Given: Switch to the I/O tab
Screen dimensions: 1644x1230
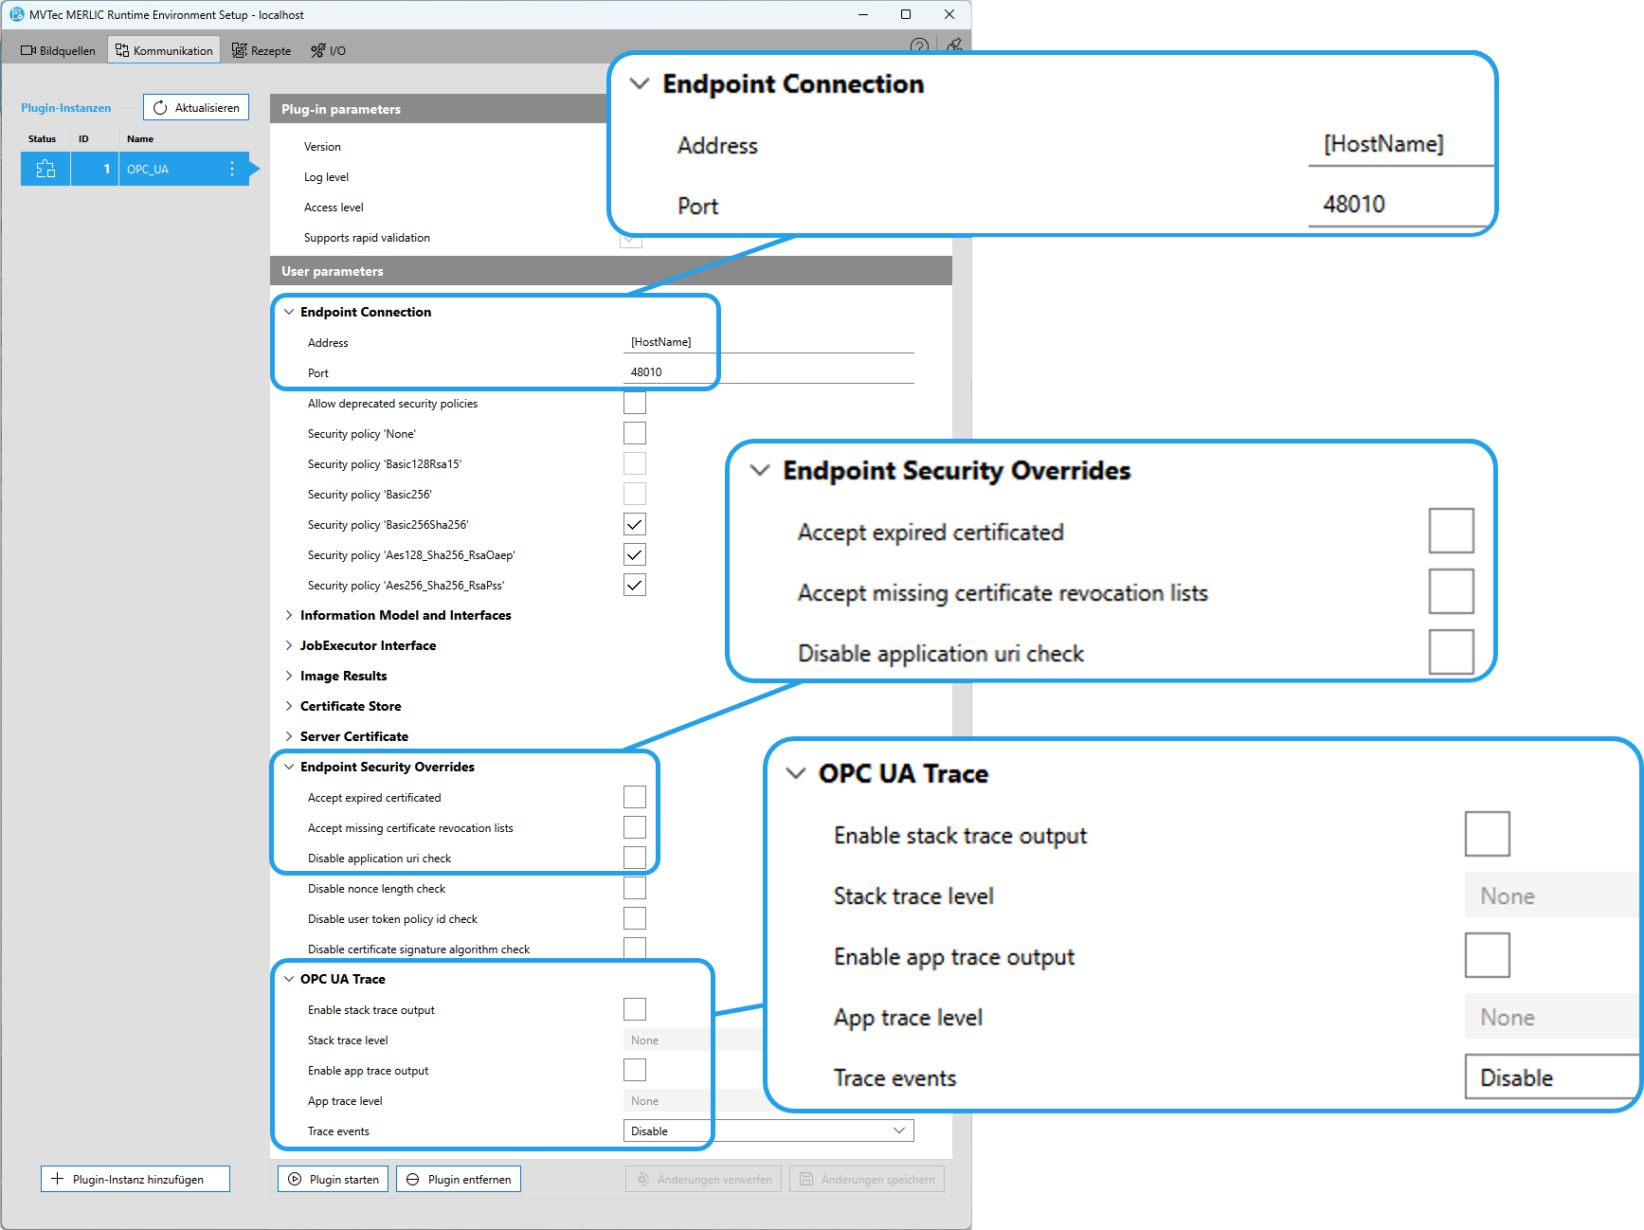Looking at the screenshot, I should 328,50.
